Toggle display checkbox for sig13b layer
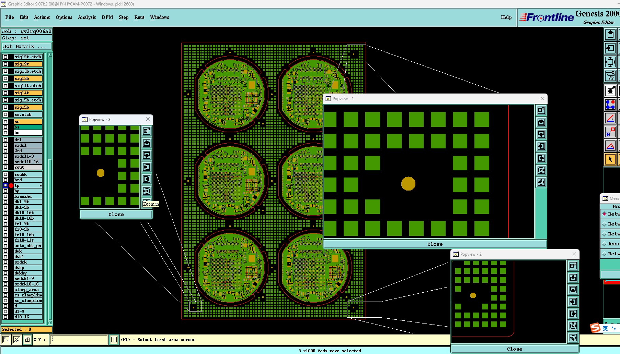Screen dimensions: 620x354 pyautogui.click(x=5, y=78)
